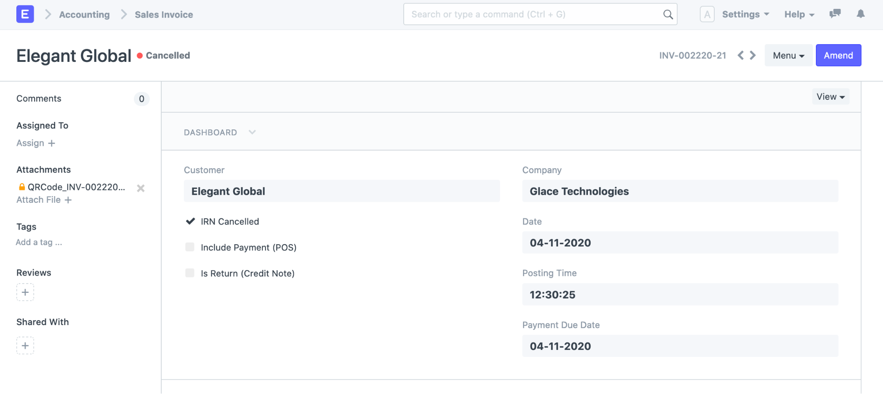
Task: Open the QRCode_INV-002220 attachment
Action: pos(76,187)
